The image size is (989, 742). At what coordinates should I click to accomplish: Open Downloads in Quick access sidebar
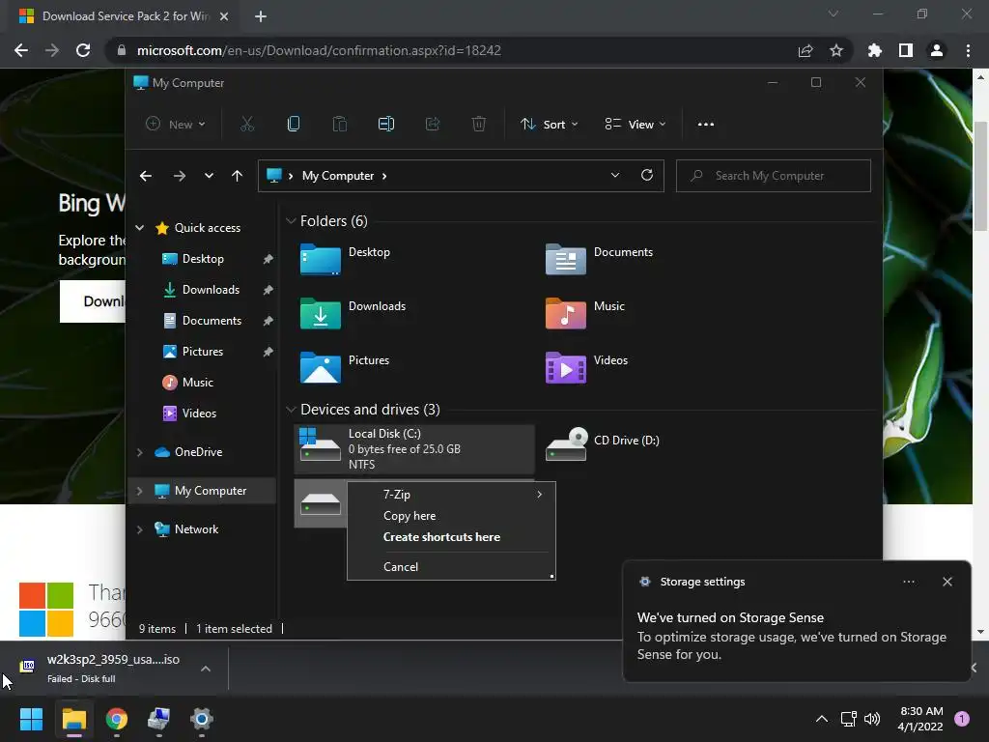[211, 290]
